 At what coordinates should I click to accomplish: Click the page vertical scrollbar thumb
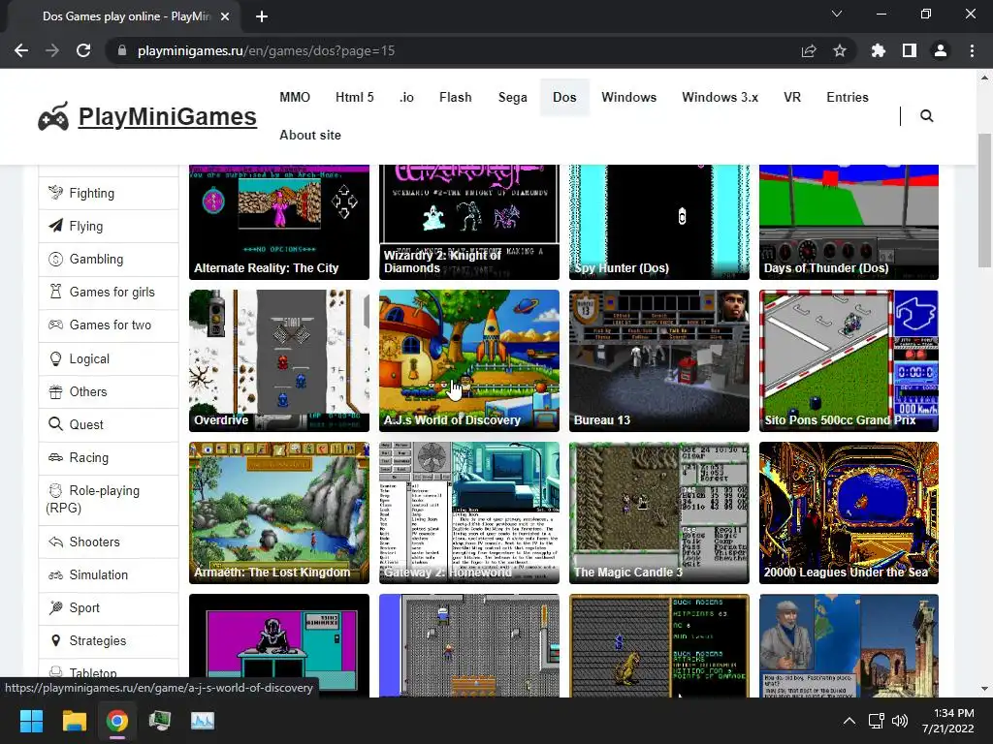[984, 200]
